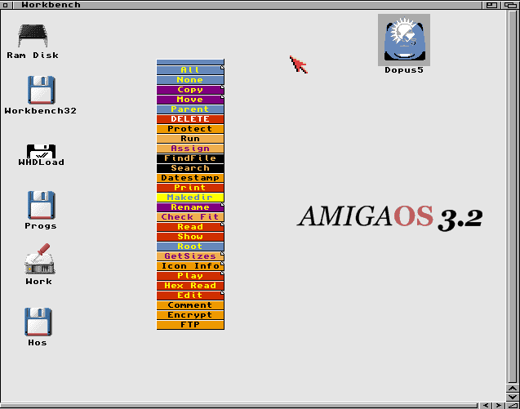Click the yellow Makedir button
This screenshot has height=409, width=520.
(x=190, y=197)
